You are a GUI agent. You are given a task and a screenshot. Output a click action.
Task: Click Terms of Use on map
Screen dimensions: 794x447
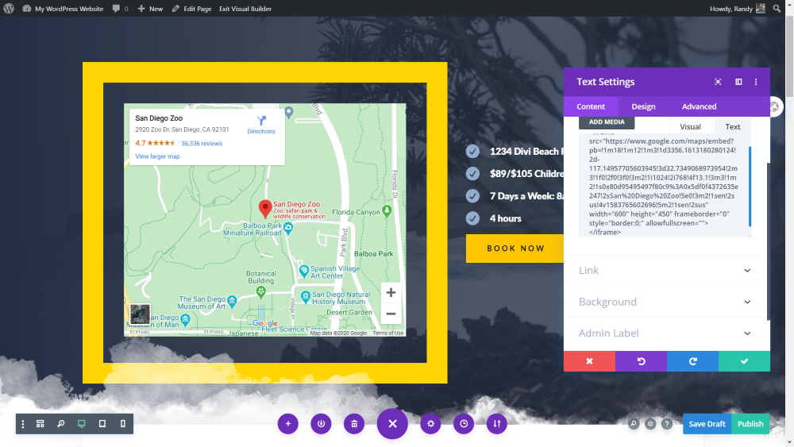click(x=388, y=333)
